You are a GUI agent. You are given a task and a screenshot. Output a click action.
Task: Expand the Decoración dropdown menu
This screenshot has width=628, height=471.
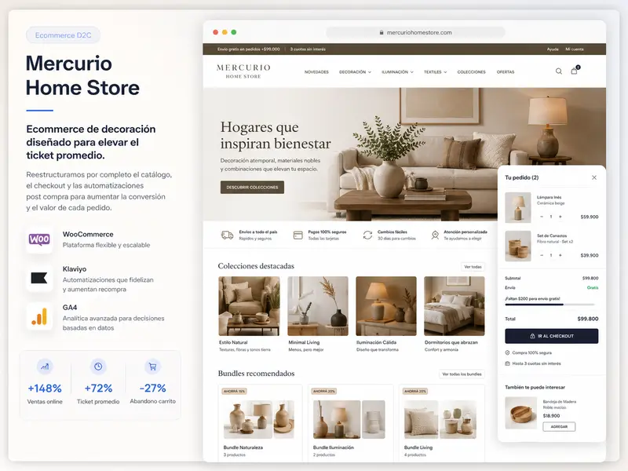[355, 72]
